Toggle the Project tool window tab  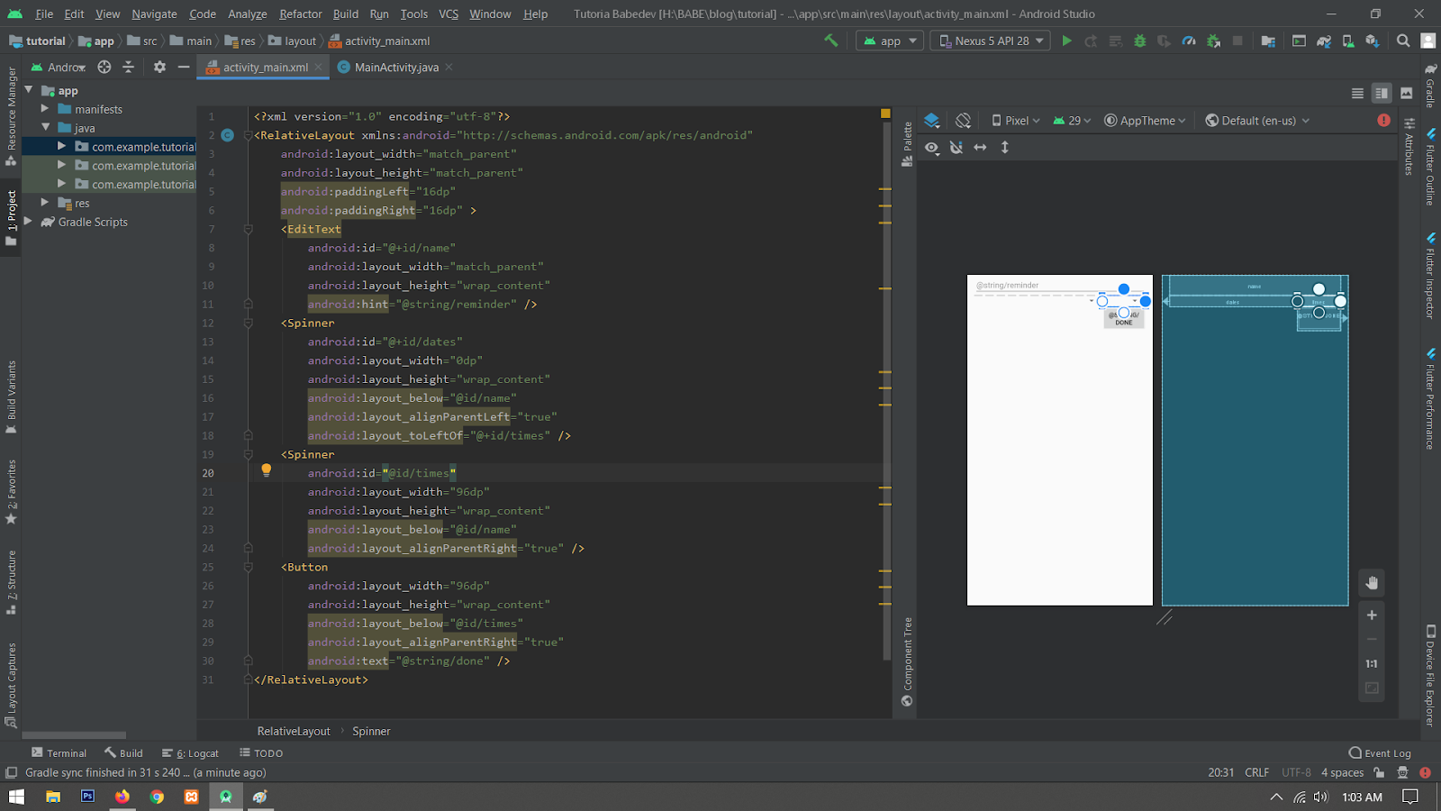pos(11,217)
